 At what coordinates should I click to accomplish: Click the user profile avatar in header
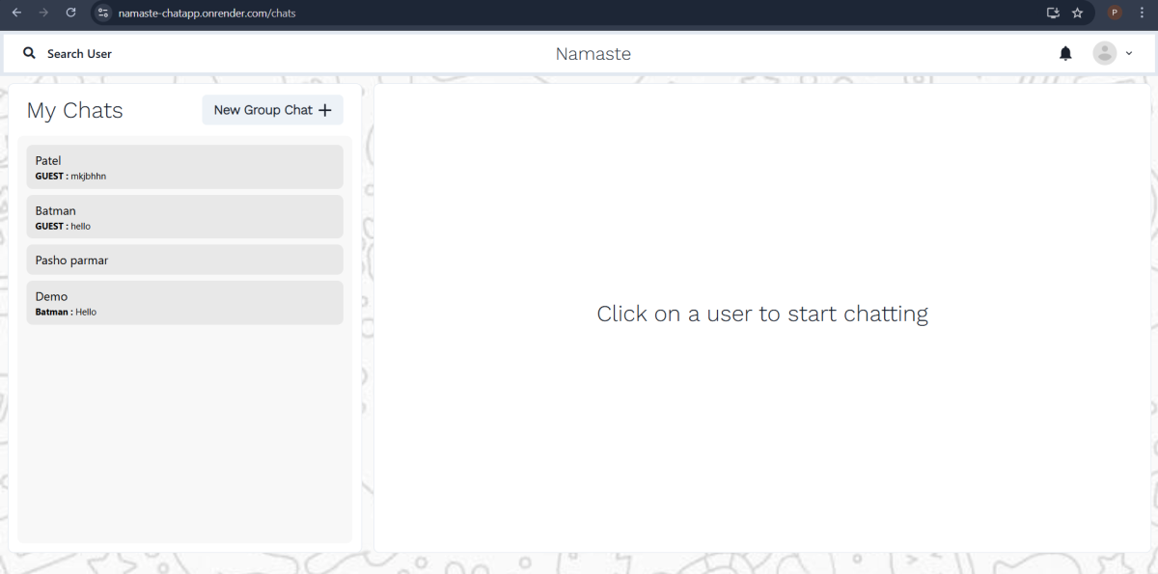1104,54
